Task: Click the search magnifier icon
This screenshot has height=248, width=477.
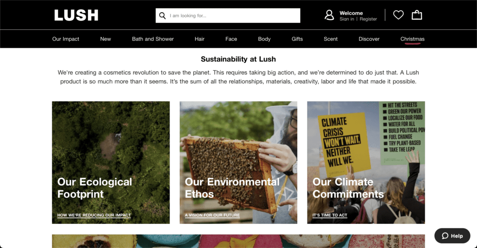Action: coord(163,15)
